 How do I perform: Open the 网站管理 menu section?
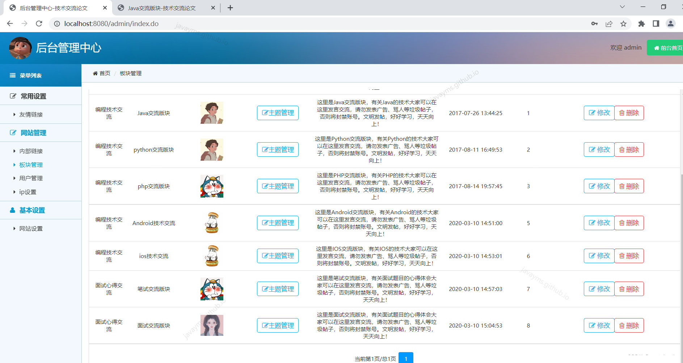tap(32, 133)
